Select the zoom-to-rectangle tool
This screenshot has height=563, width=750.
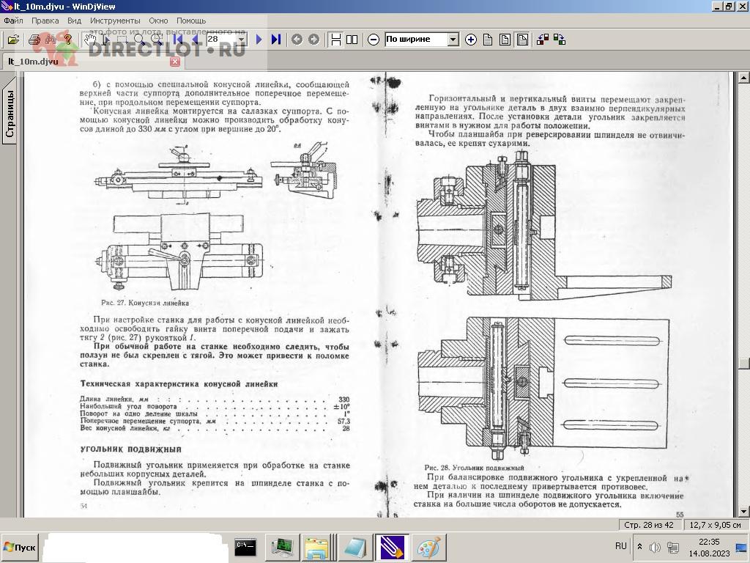tap(157, 40)
